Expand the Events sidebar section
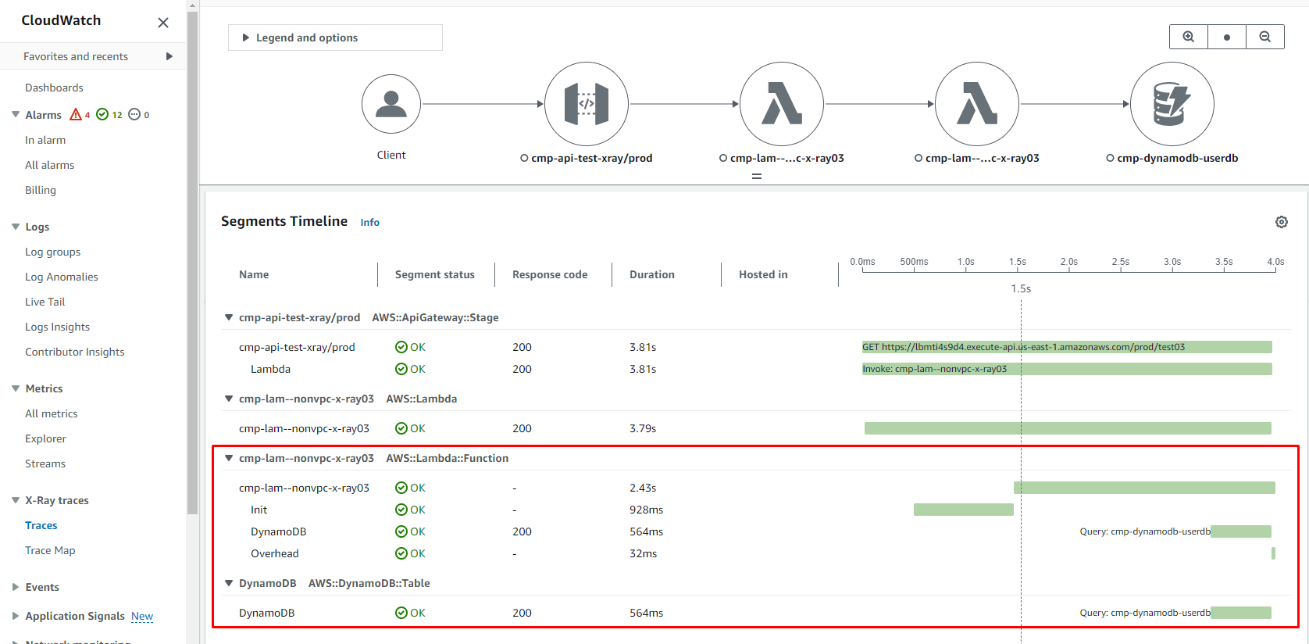Viewport: 1309px width, 644px height. click(16, 587)
